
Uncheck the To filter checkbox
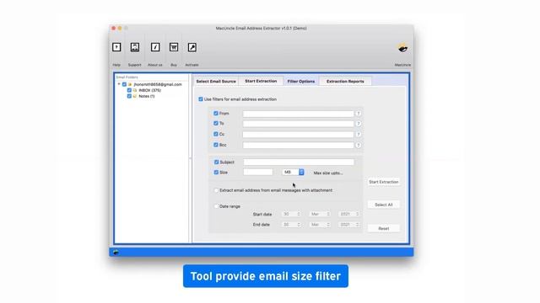coord(216,123)
